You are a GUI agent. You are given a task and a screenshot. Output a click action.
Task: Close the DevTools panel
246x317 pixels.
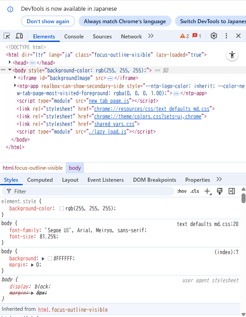(x=238, y=36)
